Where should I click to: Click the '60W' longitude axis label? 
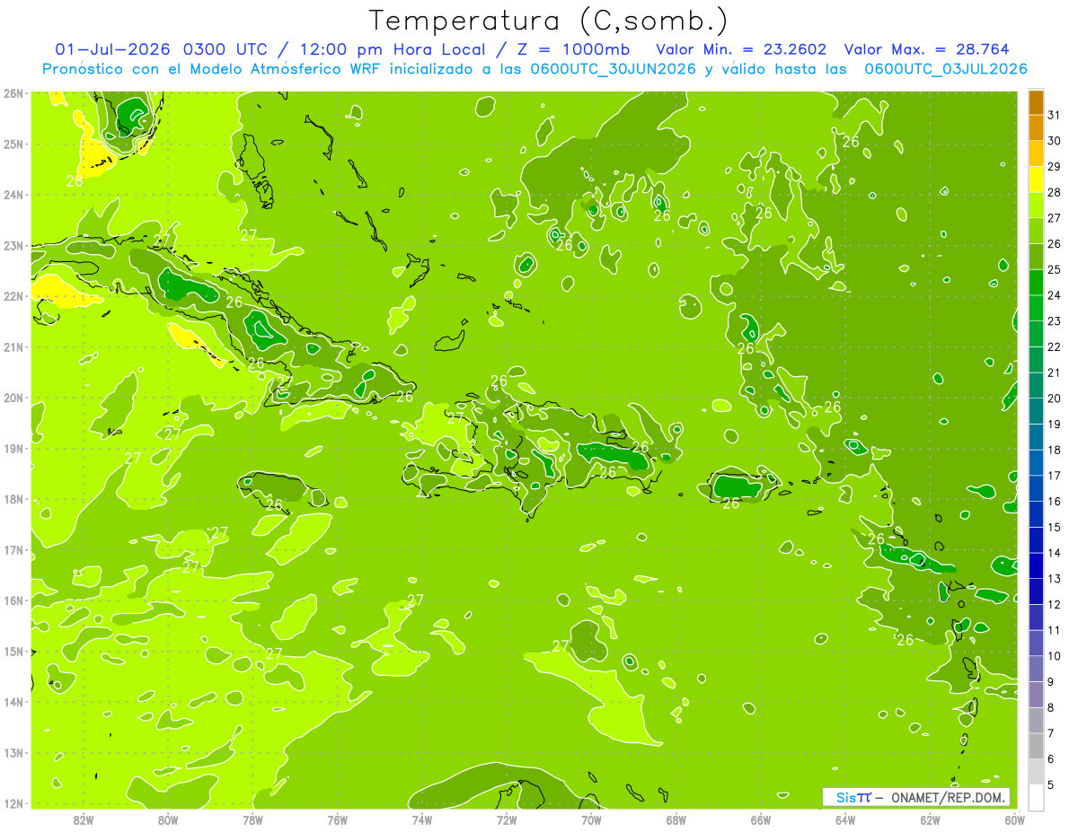tap(1015, 819)
